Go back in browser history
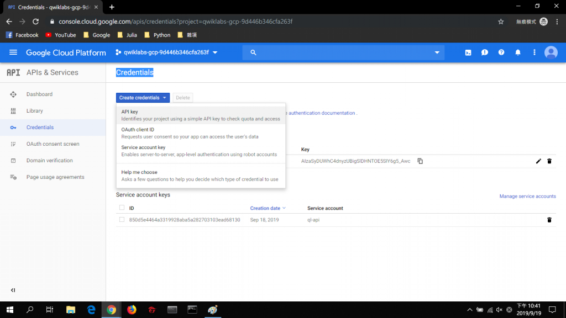The image size is (566, 318). pyautogui.click(x=9, y=22)
